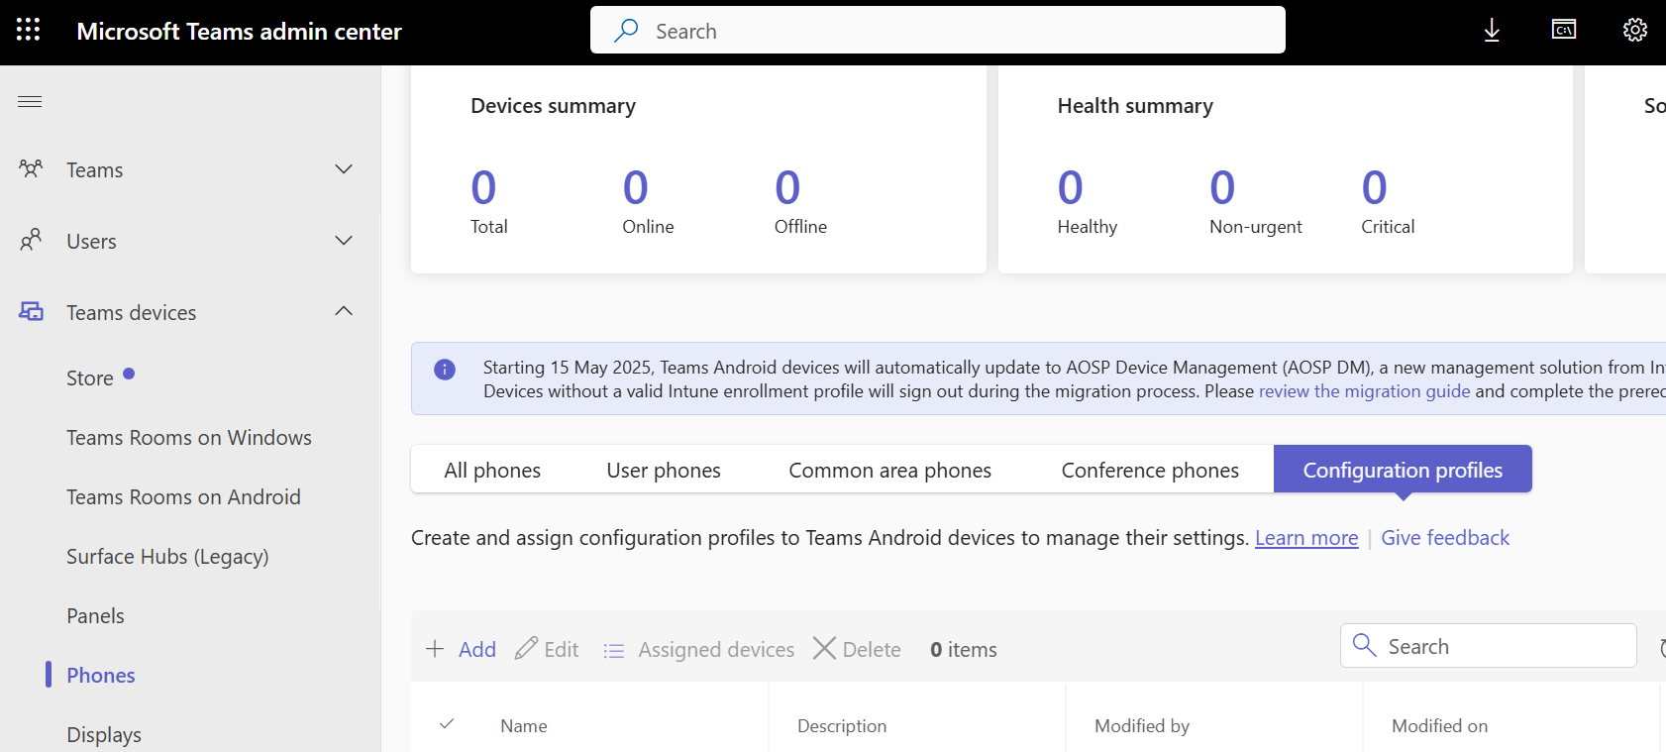The height and width of the screenshot is (752, 1666).
Task: Select the Configuration profiles tab
Action: [1403, 470]
